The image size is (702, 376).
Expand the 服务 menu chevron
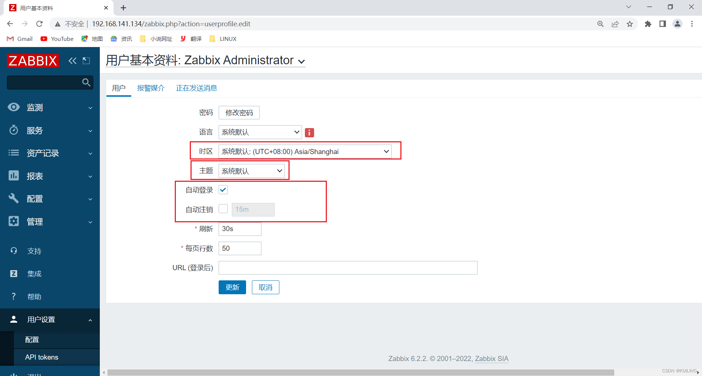point(90,131)
